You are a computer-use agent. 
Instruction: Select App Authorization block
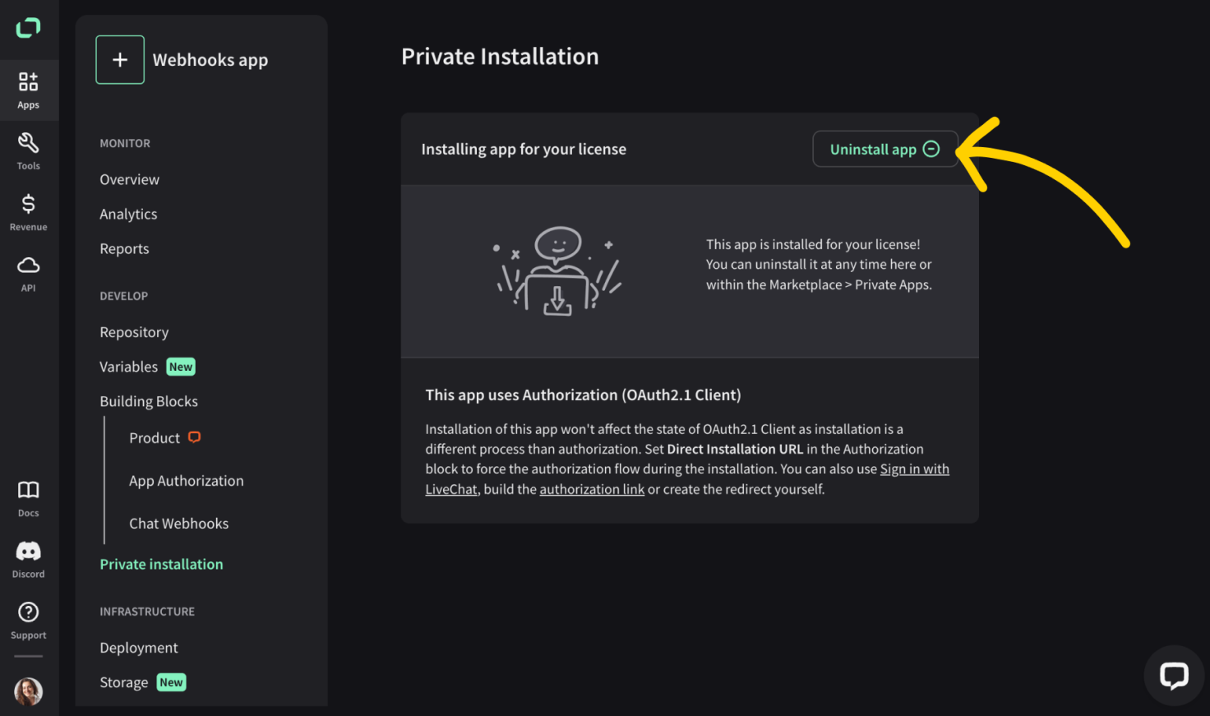(187, 481)
